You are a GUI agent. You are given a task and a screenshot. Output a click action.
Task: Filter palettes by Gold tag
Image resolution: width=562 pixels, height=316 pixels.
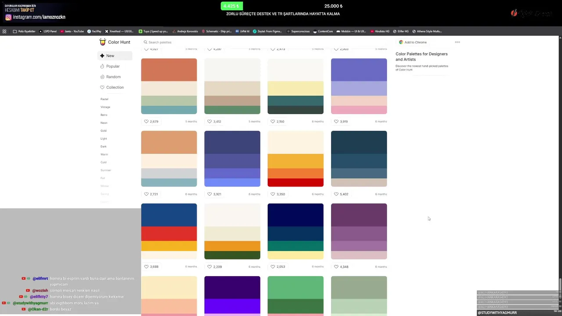point(104,131)
